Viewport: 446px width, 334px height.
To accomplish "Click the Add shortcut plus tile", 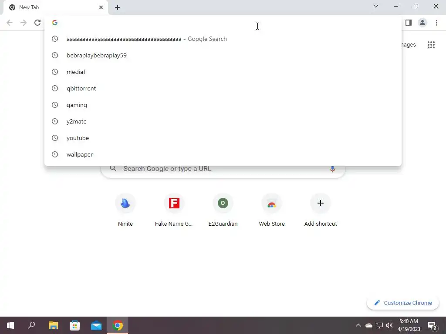I will click(x=321, y=210).
